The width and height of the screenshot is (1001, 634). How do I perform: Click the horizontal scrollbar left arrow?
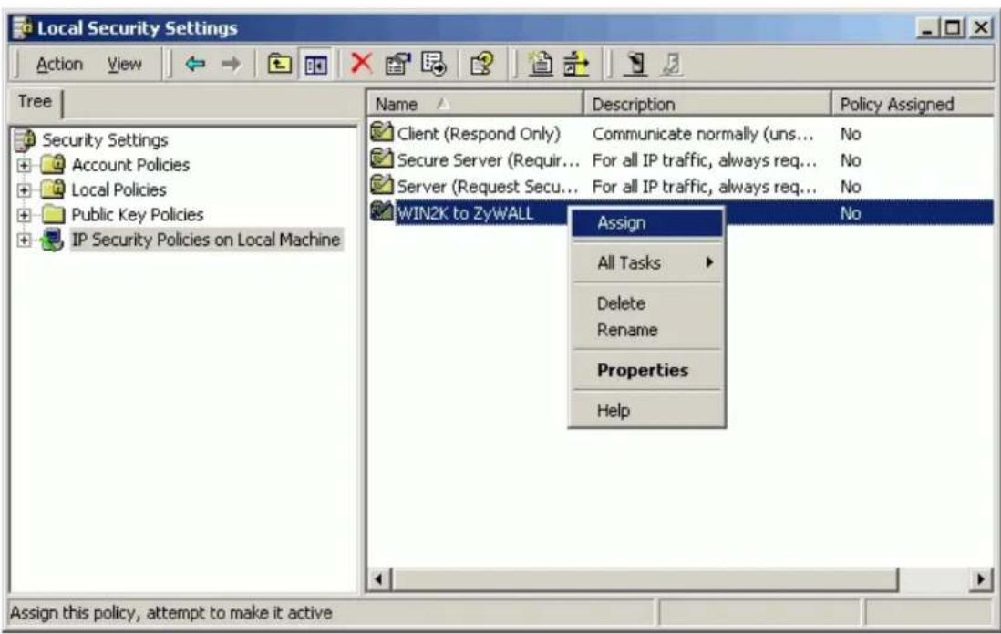coord(379,579)
